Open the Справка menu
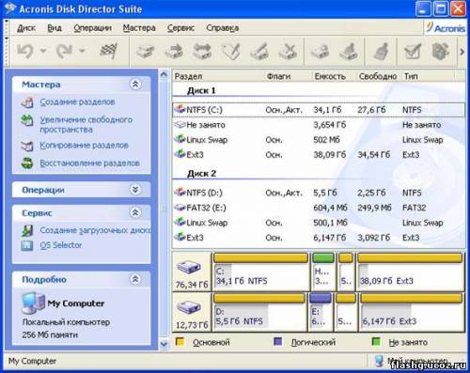The height and width of the screenshot is (373, 470). (223, 28)
